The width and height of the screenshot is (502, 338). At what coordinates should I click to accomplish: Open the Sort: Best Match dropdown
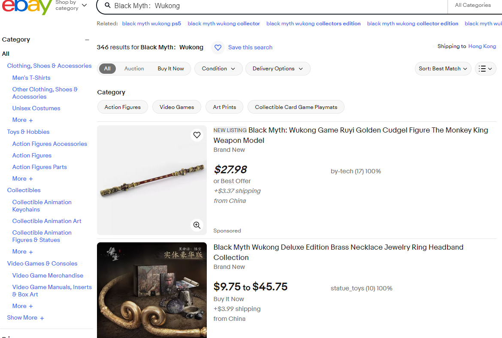pos(443,69)
